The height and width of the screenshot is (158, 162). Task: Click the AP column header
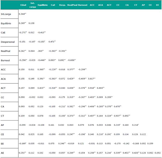143,5
